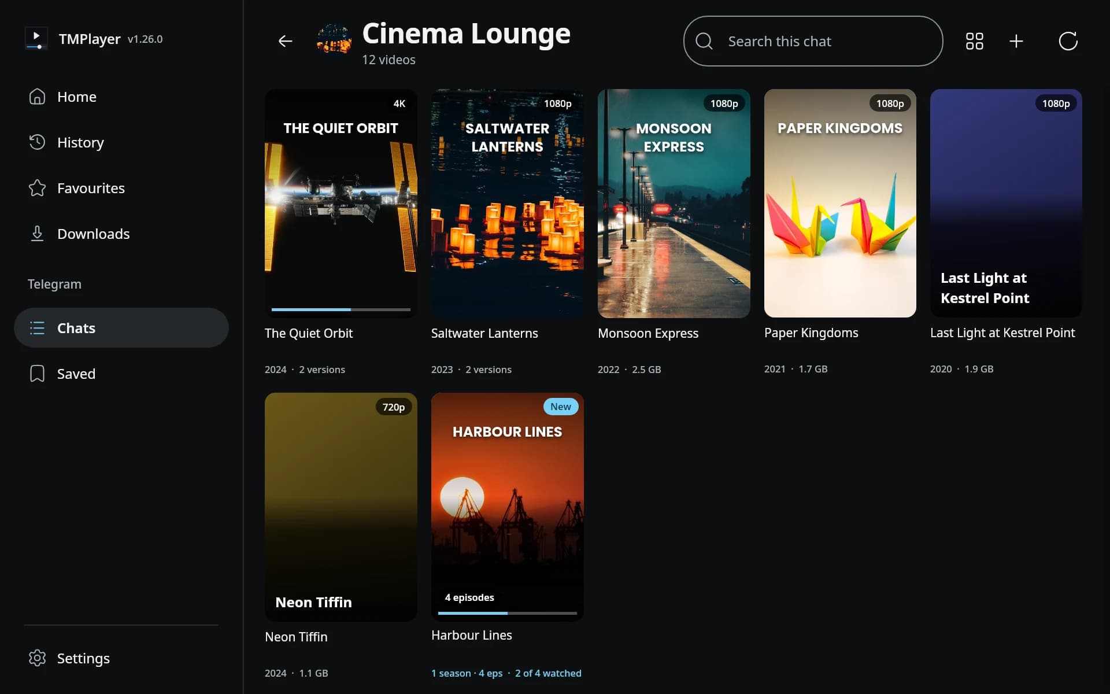Open the Neon Tiffin poster

(341, 507)
